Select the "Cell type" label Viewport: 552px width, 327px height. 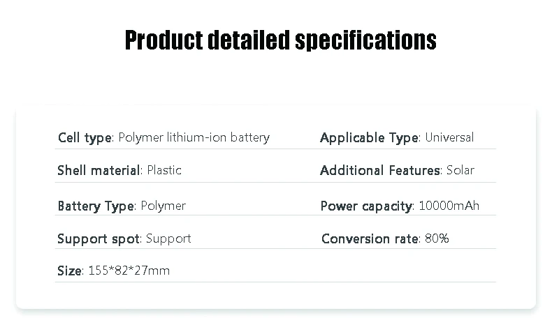click(84, 138)
